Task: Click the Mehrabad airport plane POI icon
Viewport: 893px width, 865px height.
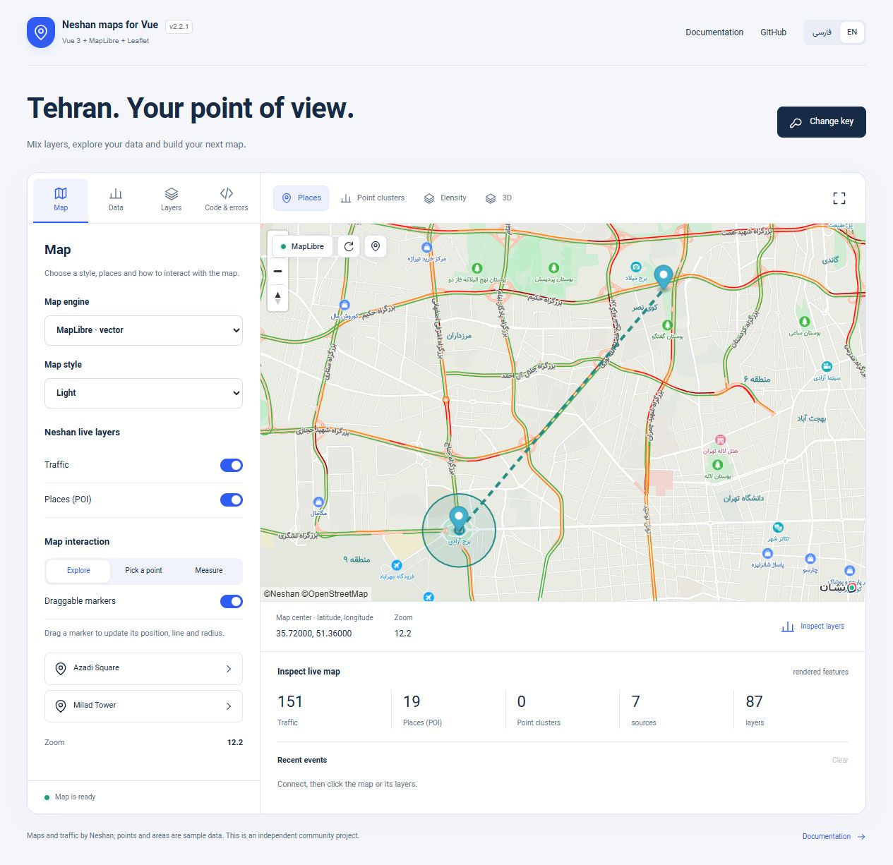Action: pyautogui.click(x=397, y=565)
